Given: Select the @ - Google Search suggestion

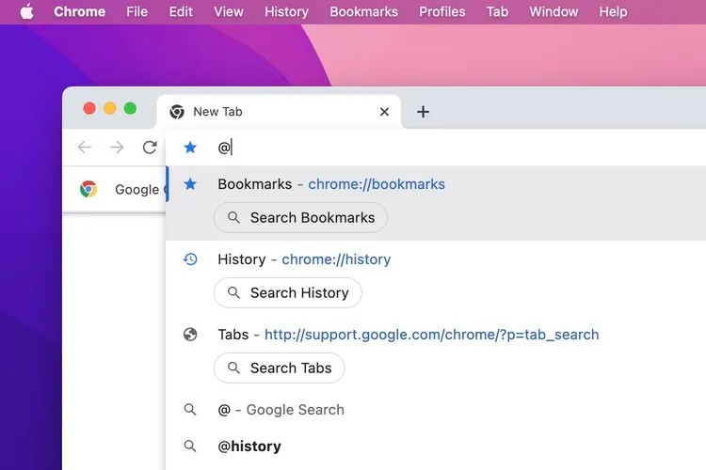Looking at the screenshot, I should click(436, 410).
